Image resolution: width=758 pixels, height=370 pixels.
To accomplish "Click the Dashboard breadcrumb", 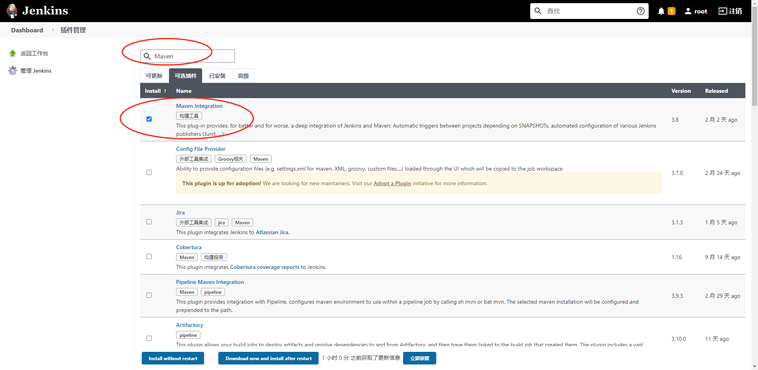I will (x=27, y=30).
